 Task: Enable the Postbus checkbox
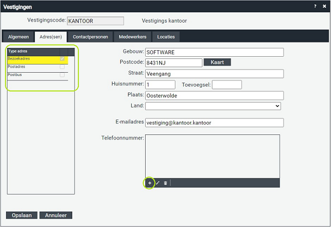point(62,74)
